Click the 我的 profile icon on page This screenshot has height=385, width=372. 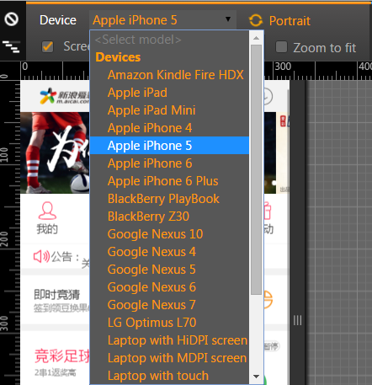click(x=47, y=211)
